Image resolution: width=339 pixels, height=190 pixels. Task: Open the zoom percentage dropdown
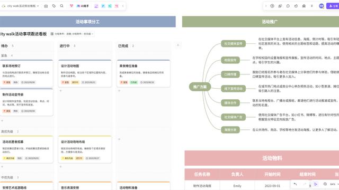(x=334, y=184)
